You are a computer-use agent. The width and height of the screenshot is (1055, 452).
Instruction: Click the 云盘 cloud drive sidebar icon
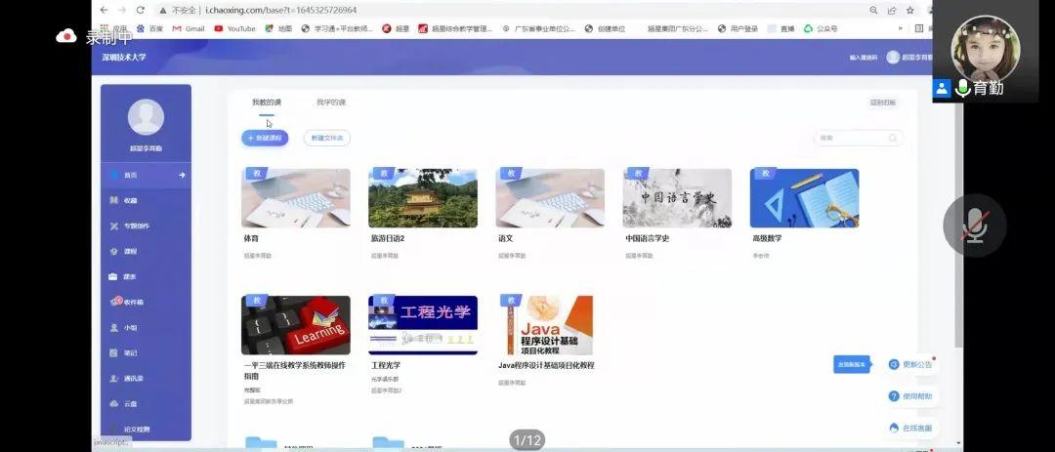point(114,403)
